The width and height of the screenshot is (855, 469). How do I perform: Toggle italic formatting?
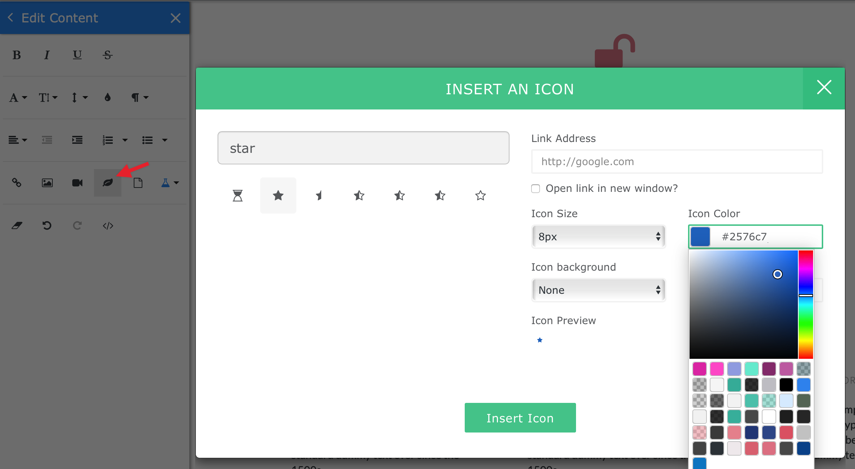pyautogui.click(x=47, y=55)
